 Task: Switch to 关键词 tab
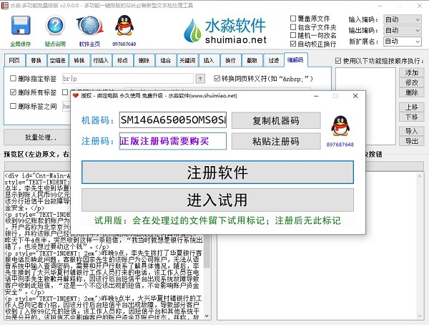[187, 60]
